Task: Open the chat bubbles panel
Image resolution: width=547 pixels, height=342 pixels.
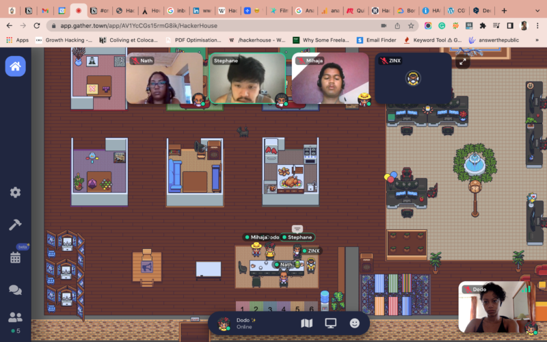Action: coord(15,290)
